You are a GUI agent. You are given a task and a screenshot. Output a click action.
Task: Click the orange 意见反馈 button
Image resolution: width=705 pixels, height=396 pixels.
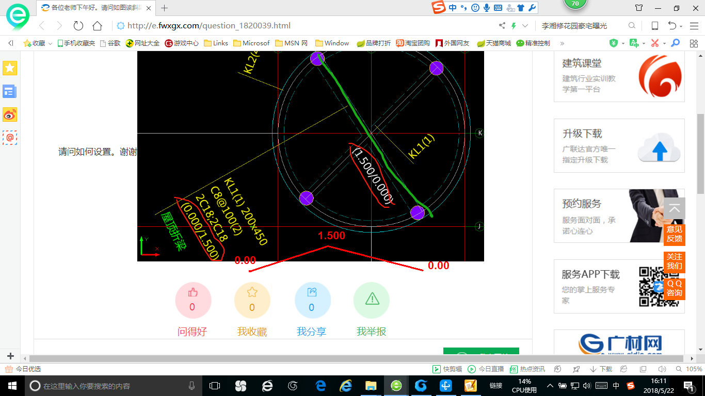pos(675,234)
